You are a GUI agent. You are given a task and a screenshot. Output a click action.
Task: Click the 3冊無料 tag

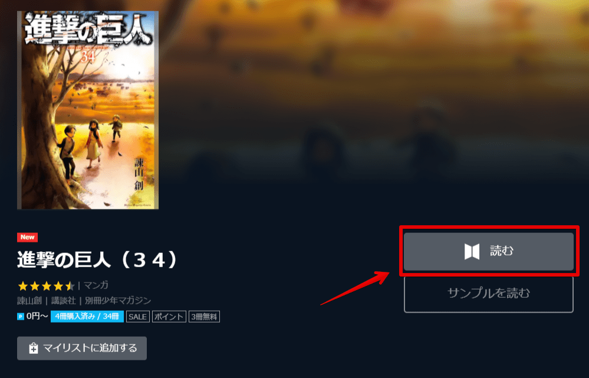click(204, 317)
